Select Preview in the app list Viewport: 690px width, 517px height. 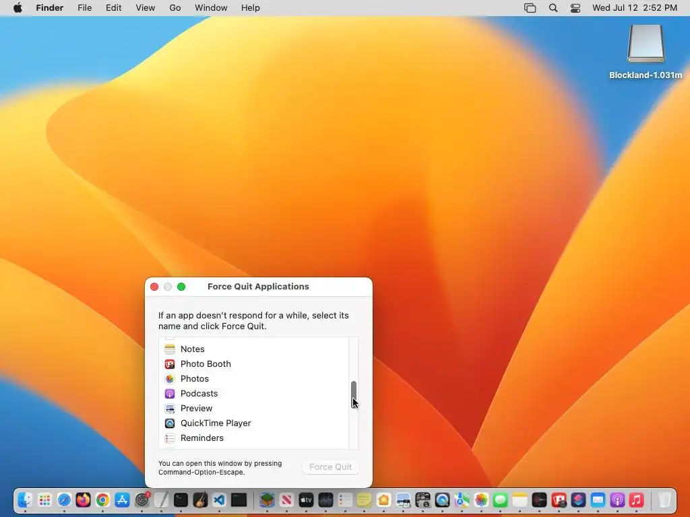tap(253, 409)
